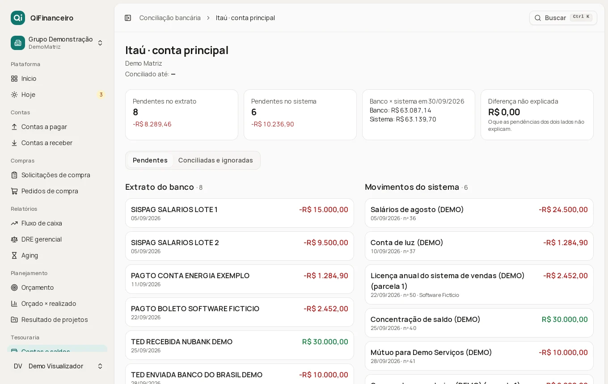Select TED RECEBIDA NUBANK DEMO entry
The image size is (608, 384).
[x=240, y=345]
